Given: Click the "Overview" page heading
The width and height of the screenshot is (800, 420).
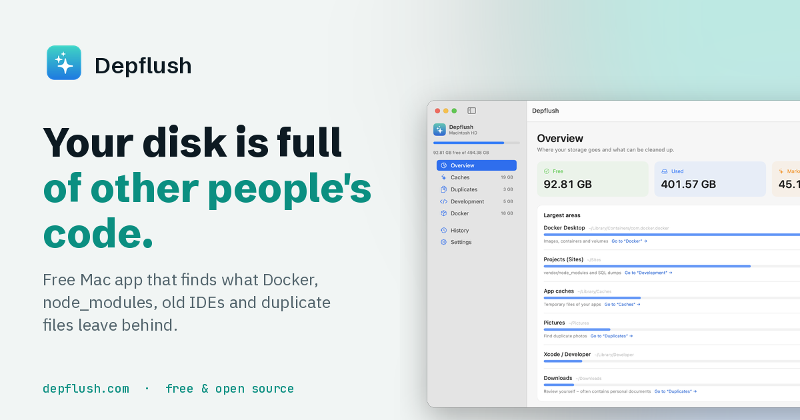Looking at the screenshot, I should pos(560,138).
